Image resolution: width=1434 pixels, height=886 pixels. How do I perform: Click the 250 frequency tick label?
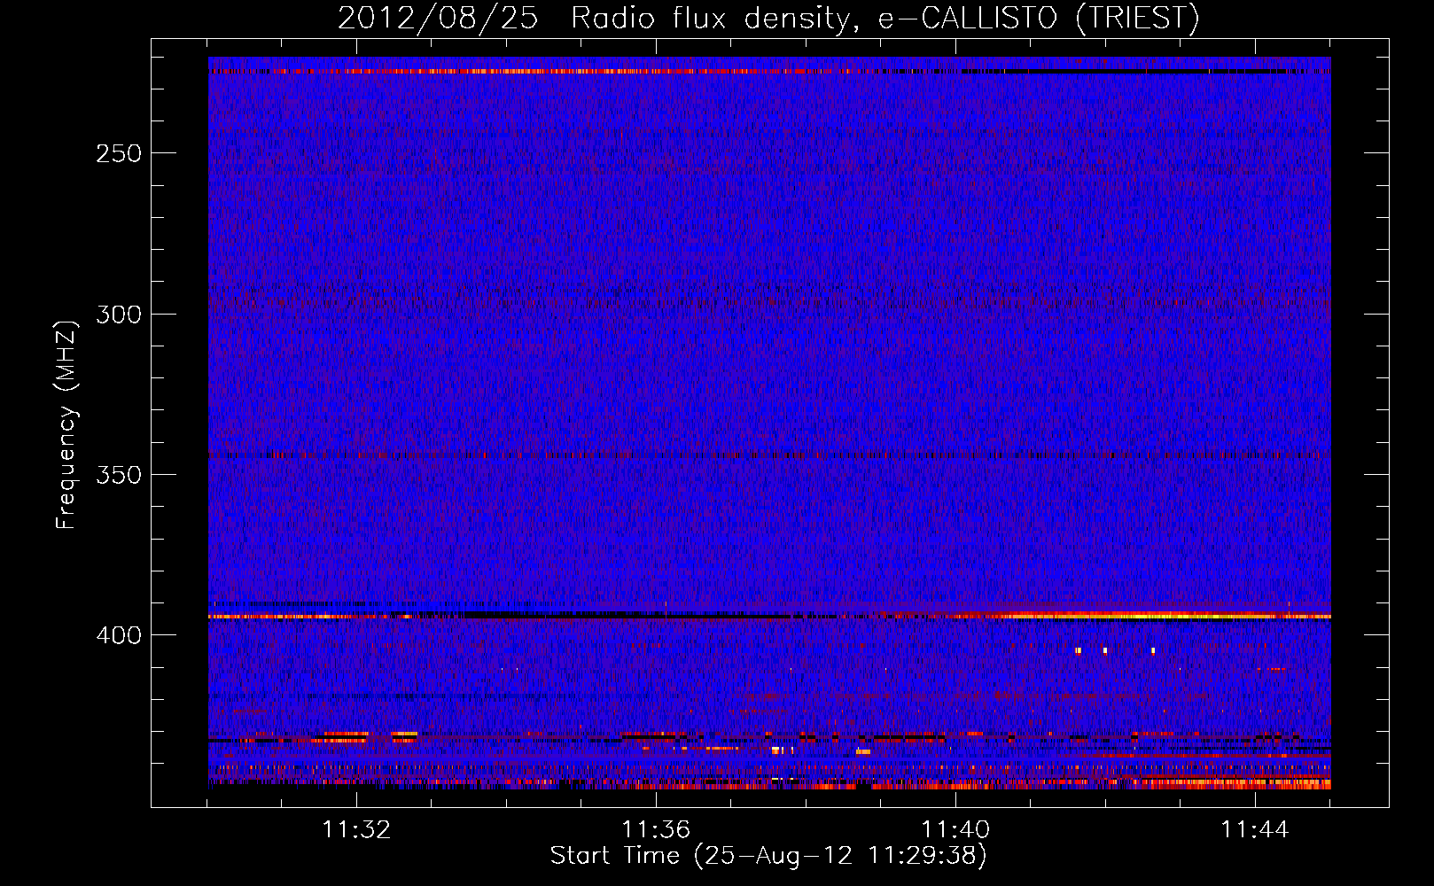(119, 153)
